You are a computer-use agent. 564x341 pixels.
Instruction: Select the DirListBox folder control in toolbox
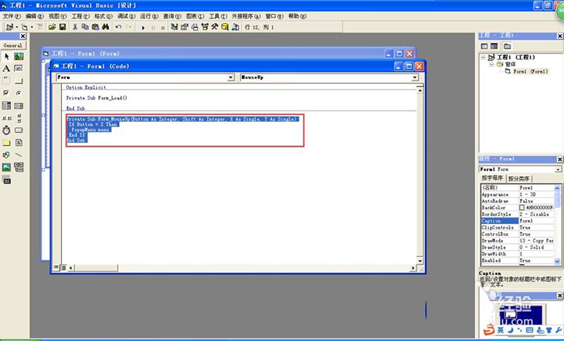click(6, 142)
